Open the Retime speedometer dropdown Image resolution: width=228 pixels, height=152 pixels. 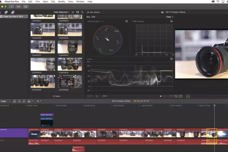point(105,96)
